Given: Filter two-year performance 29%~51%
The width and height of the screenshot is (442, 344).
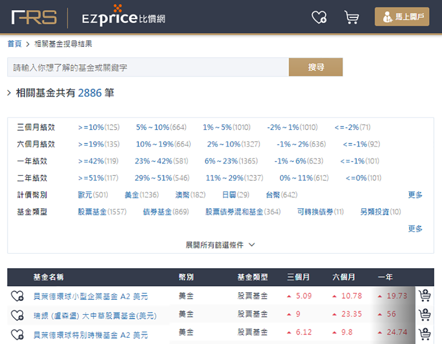Looking at the screenshot, I should pos(162,178).
